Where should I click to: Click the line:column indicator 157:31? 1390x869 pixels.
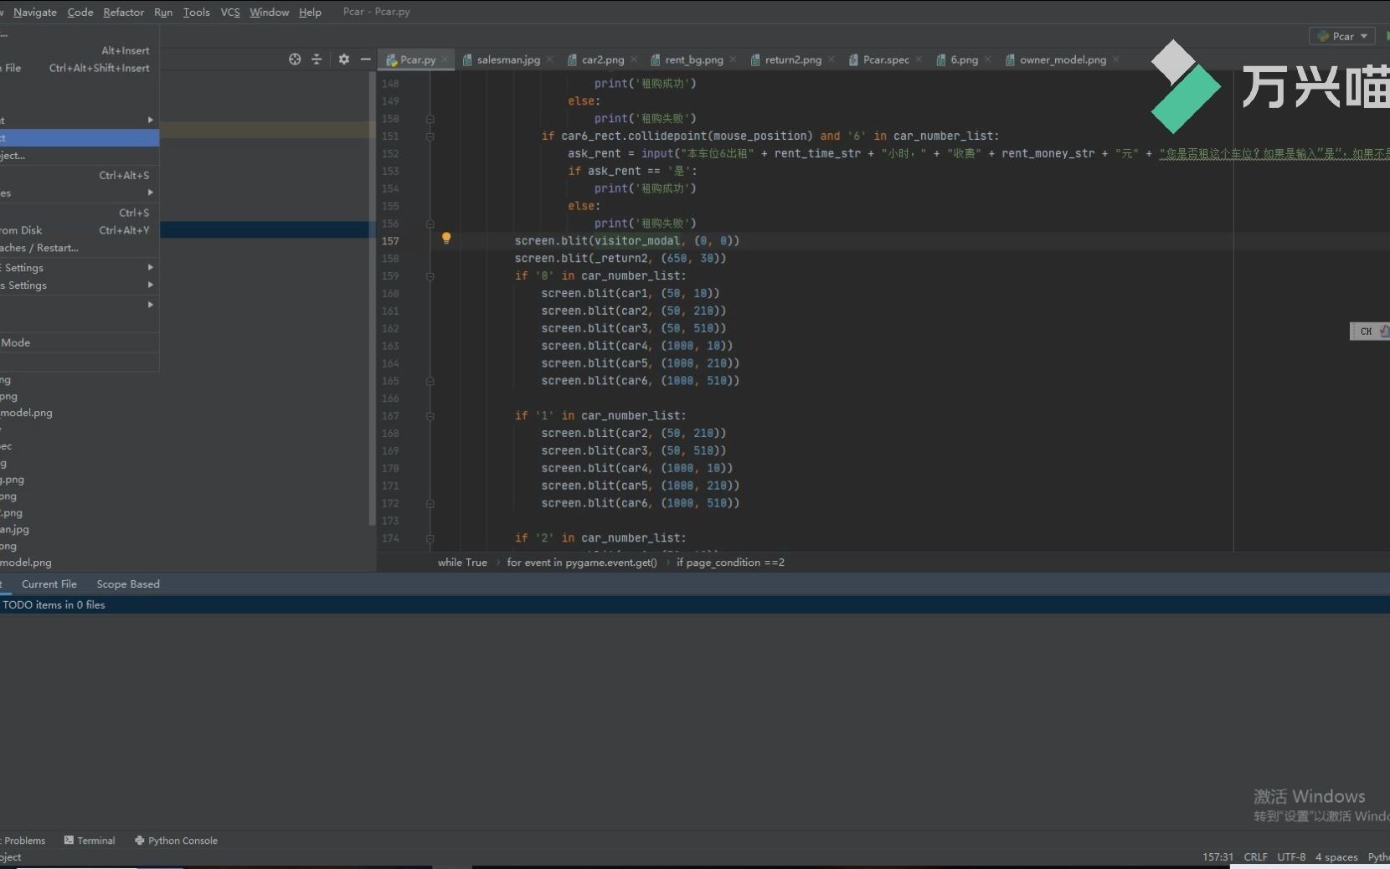point(1218,856)
